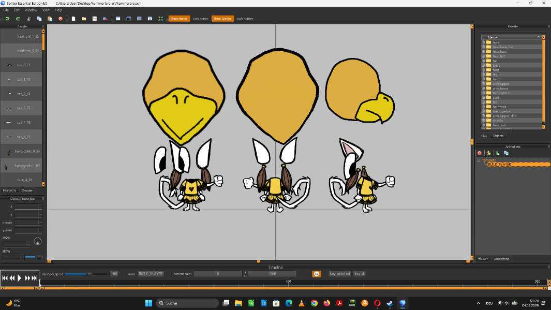
Task: Expand the skirt folder
Action: pyautogui.click(x=483, y=97)
